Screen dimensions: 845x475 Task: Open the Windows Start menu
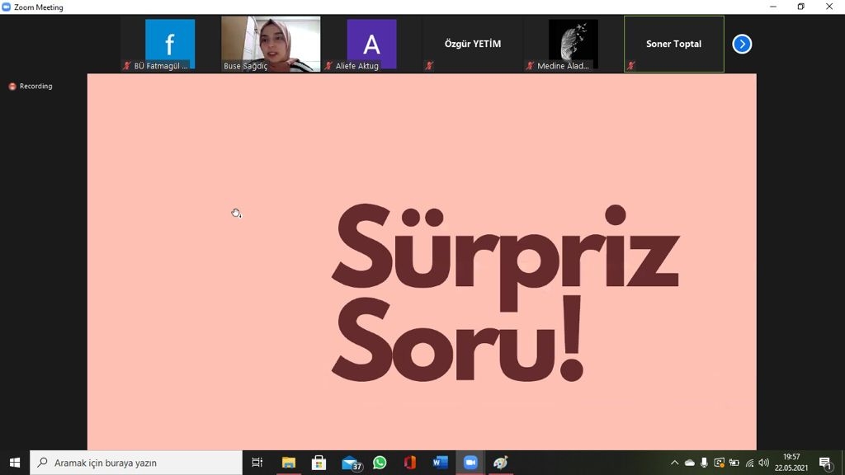point(15,463)
